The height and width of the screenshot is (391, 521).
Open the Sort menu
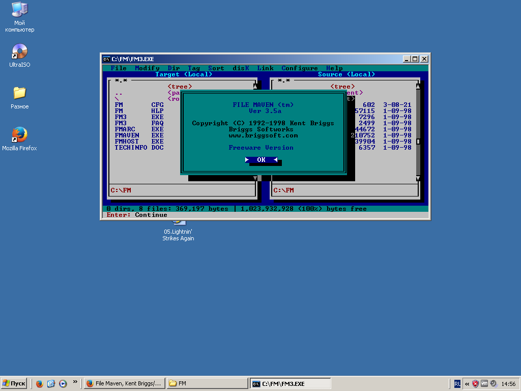click(x=216, y=68)
